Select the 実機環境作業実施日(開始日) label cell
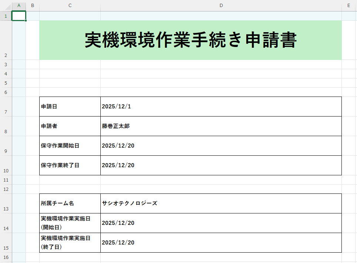Viewport: 357px width, 263px height. coord(70,223)
